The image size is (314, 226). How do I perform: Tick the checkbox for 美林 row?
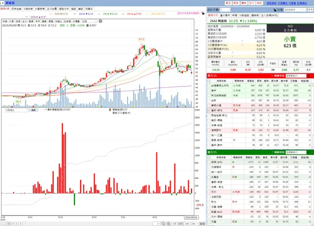coord(209,91)
